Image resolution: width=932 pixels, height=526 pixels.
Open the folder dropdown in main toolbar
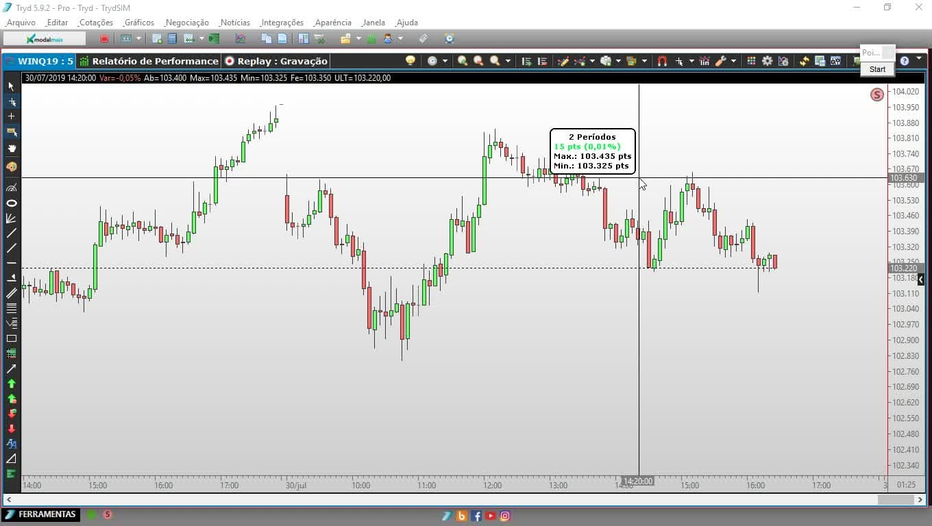358,38
